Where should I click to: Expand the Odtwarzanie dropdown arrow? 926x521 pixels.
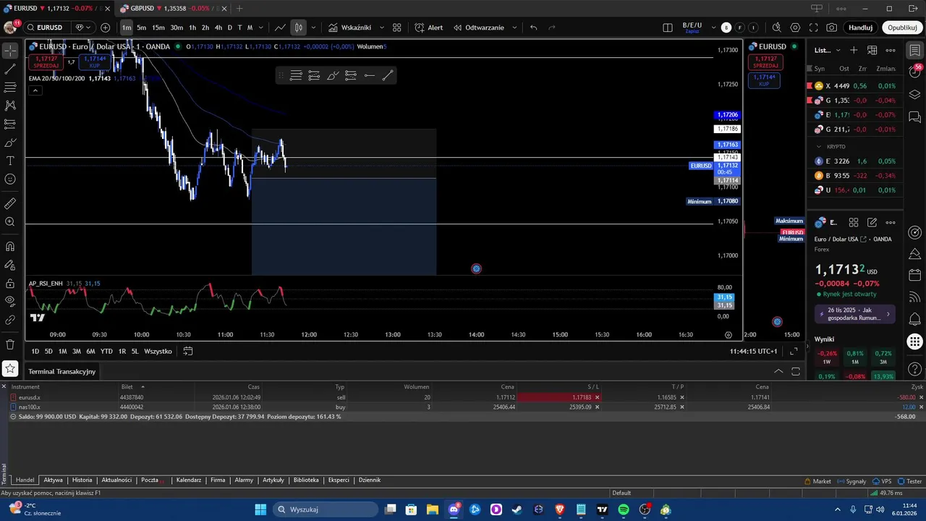pyautogui.click(x=514, y=27)
